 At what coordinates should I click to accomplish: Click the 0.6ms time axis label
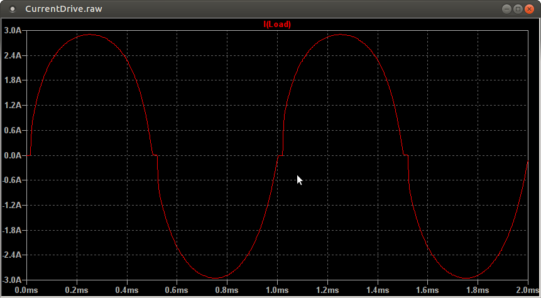177,289
